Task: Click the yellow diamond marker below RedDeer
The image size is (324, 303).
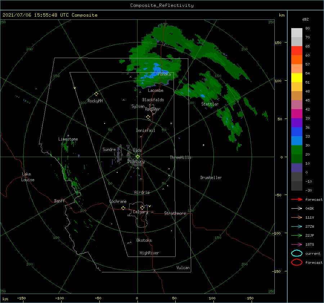Action: [148, 117]
